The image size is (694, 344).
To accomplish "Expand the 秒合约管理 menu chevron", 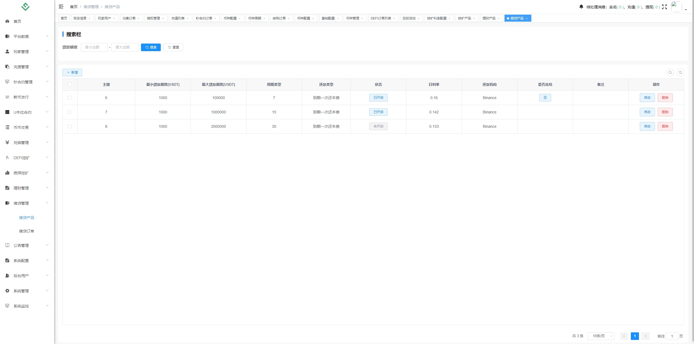I will (x=47, y=81).
